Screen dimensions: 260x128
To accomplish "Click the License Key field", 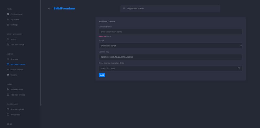I will 171,57.
